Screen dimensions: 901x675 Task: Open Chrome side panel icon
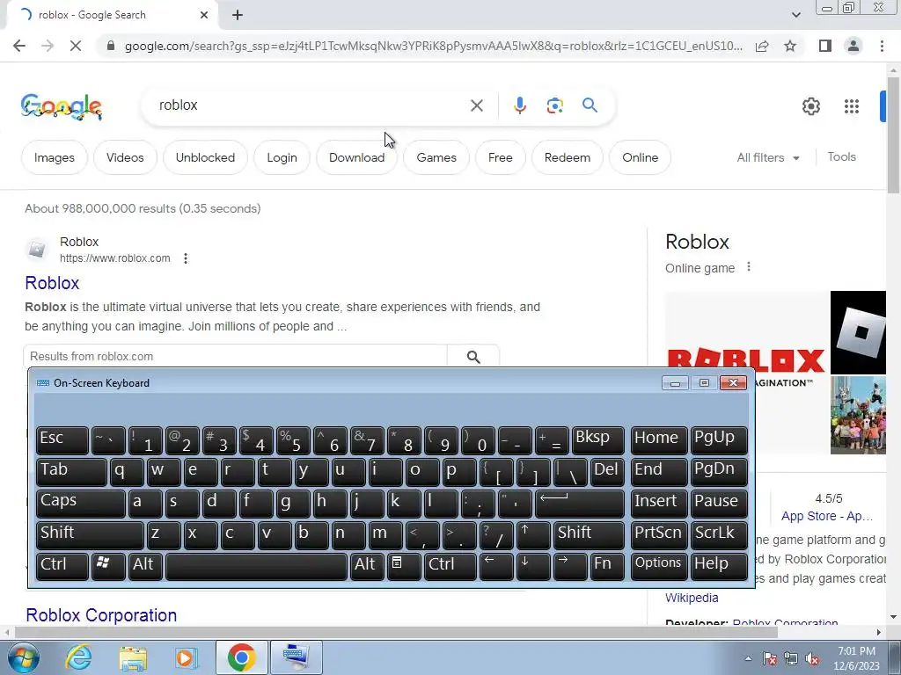click(824, 46)
